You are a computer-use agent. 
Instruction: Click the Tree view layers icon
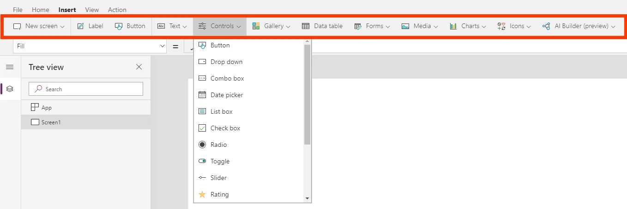[x=10, y=89]
